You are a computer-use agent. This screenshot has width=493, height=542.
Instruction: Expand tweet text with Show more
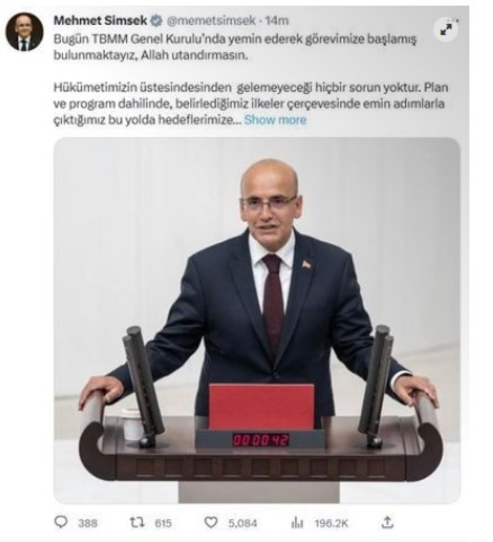[275, 120]
